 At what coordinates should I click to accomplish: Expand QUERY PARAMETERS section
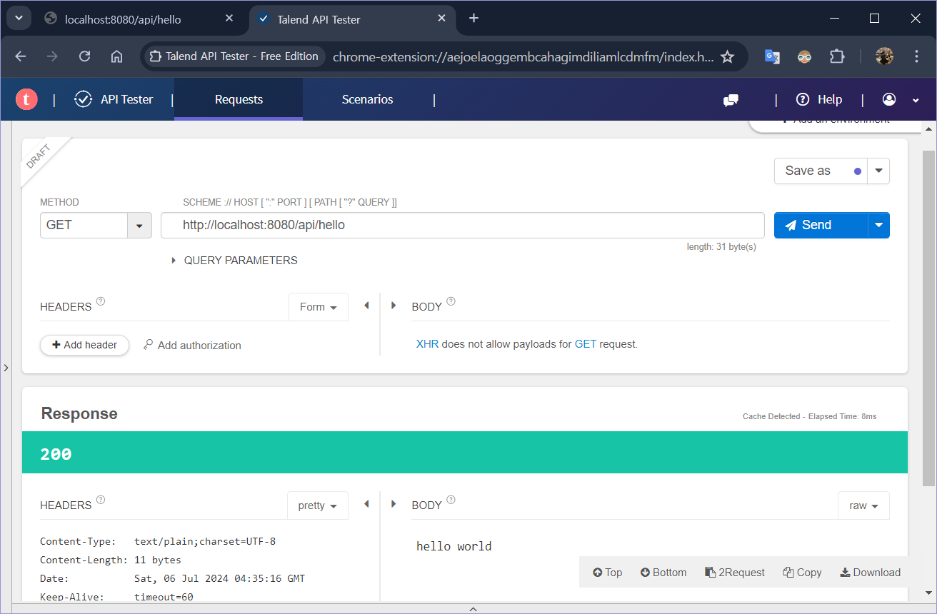point(234,261)
